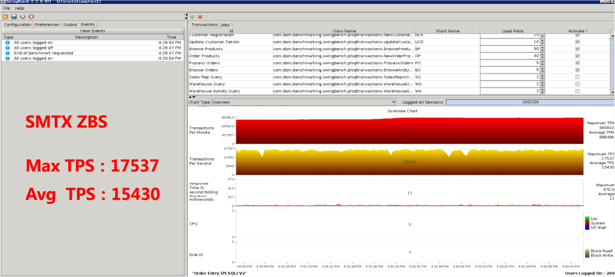
Task: Click the I/O Wait blue legend swatch
Action: 587,227
